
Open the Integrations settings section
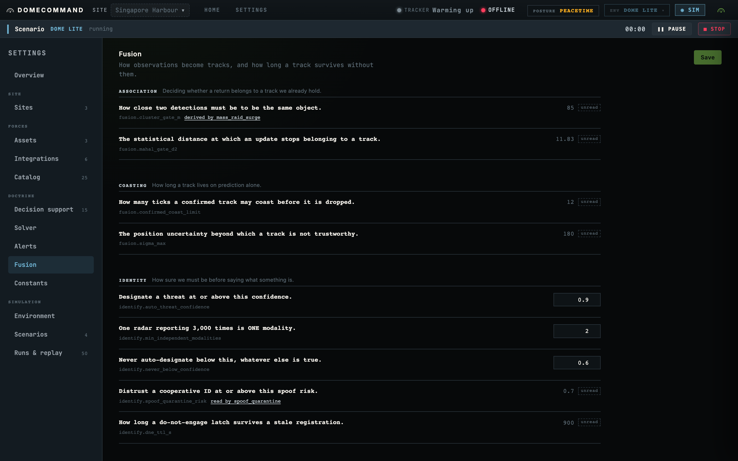[x=51, y=159]
